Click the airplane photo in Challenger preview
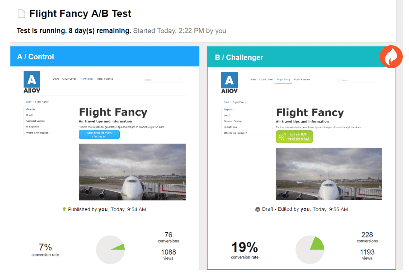The width and height of the screenshot is (409, 273). coord(329,174)
